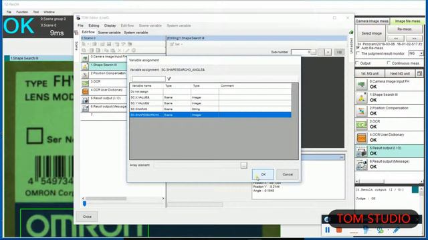Select the SC.CHARA$ variable row
Screen dimensions: 428x240
click(x=210, y=109)
